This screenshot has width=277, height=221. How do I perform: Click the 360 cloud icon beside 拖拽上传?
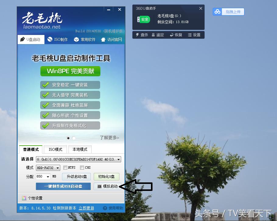pyautogui.click(x=217, y=11)
